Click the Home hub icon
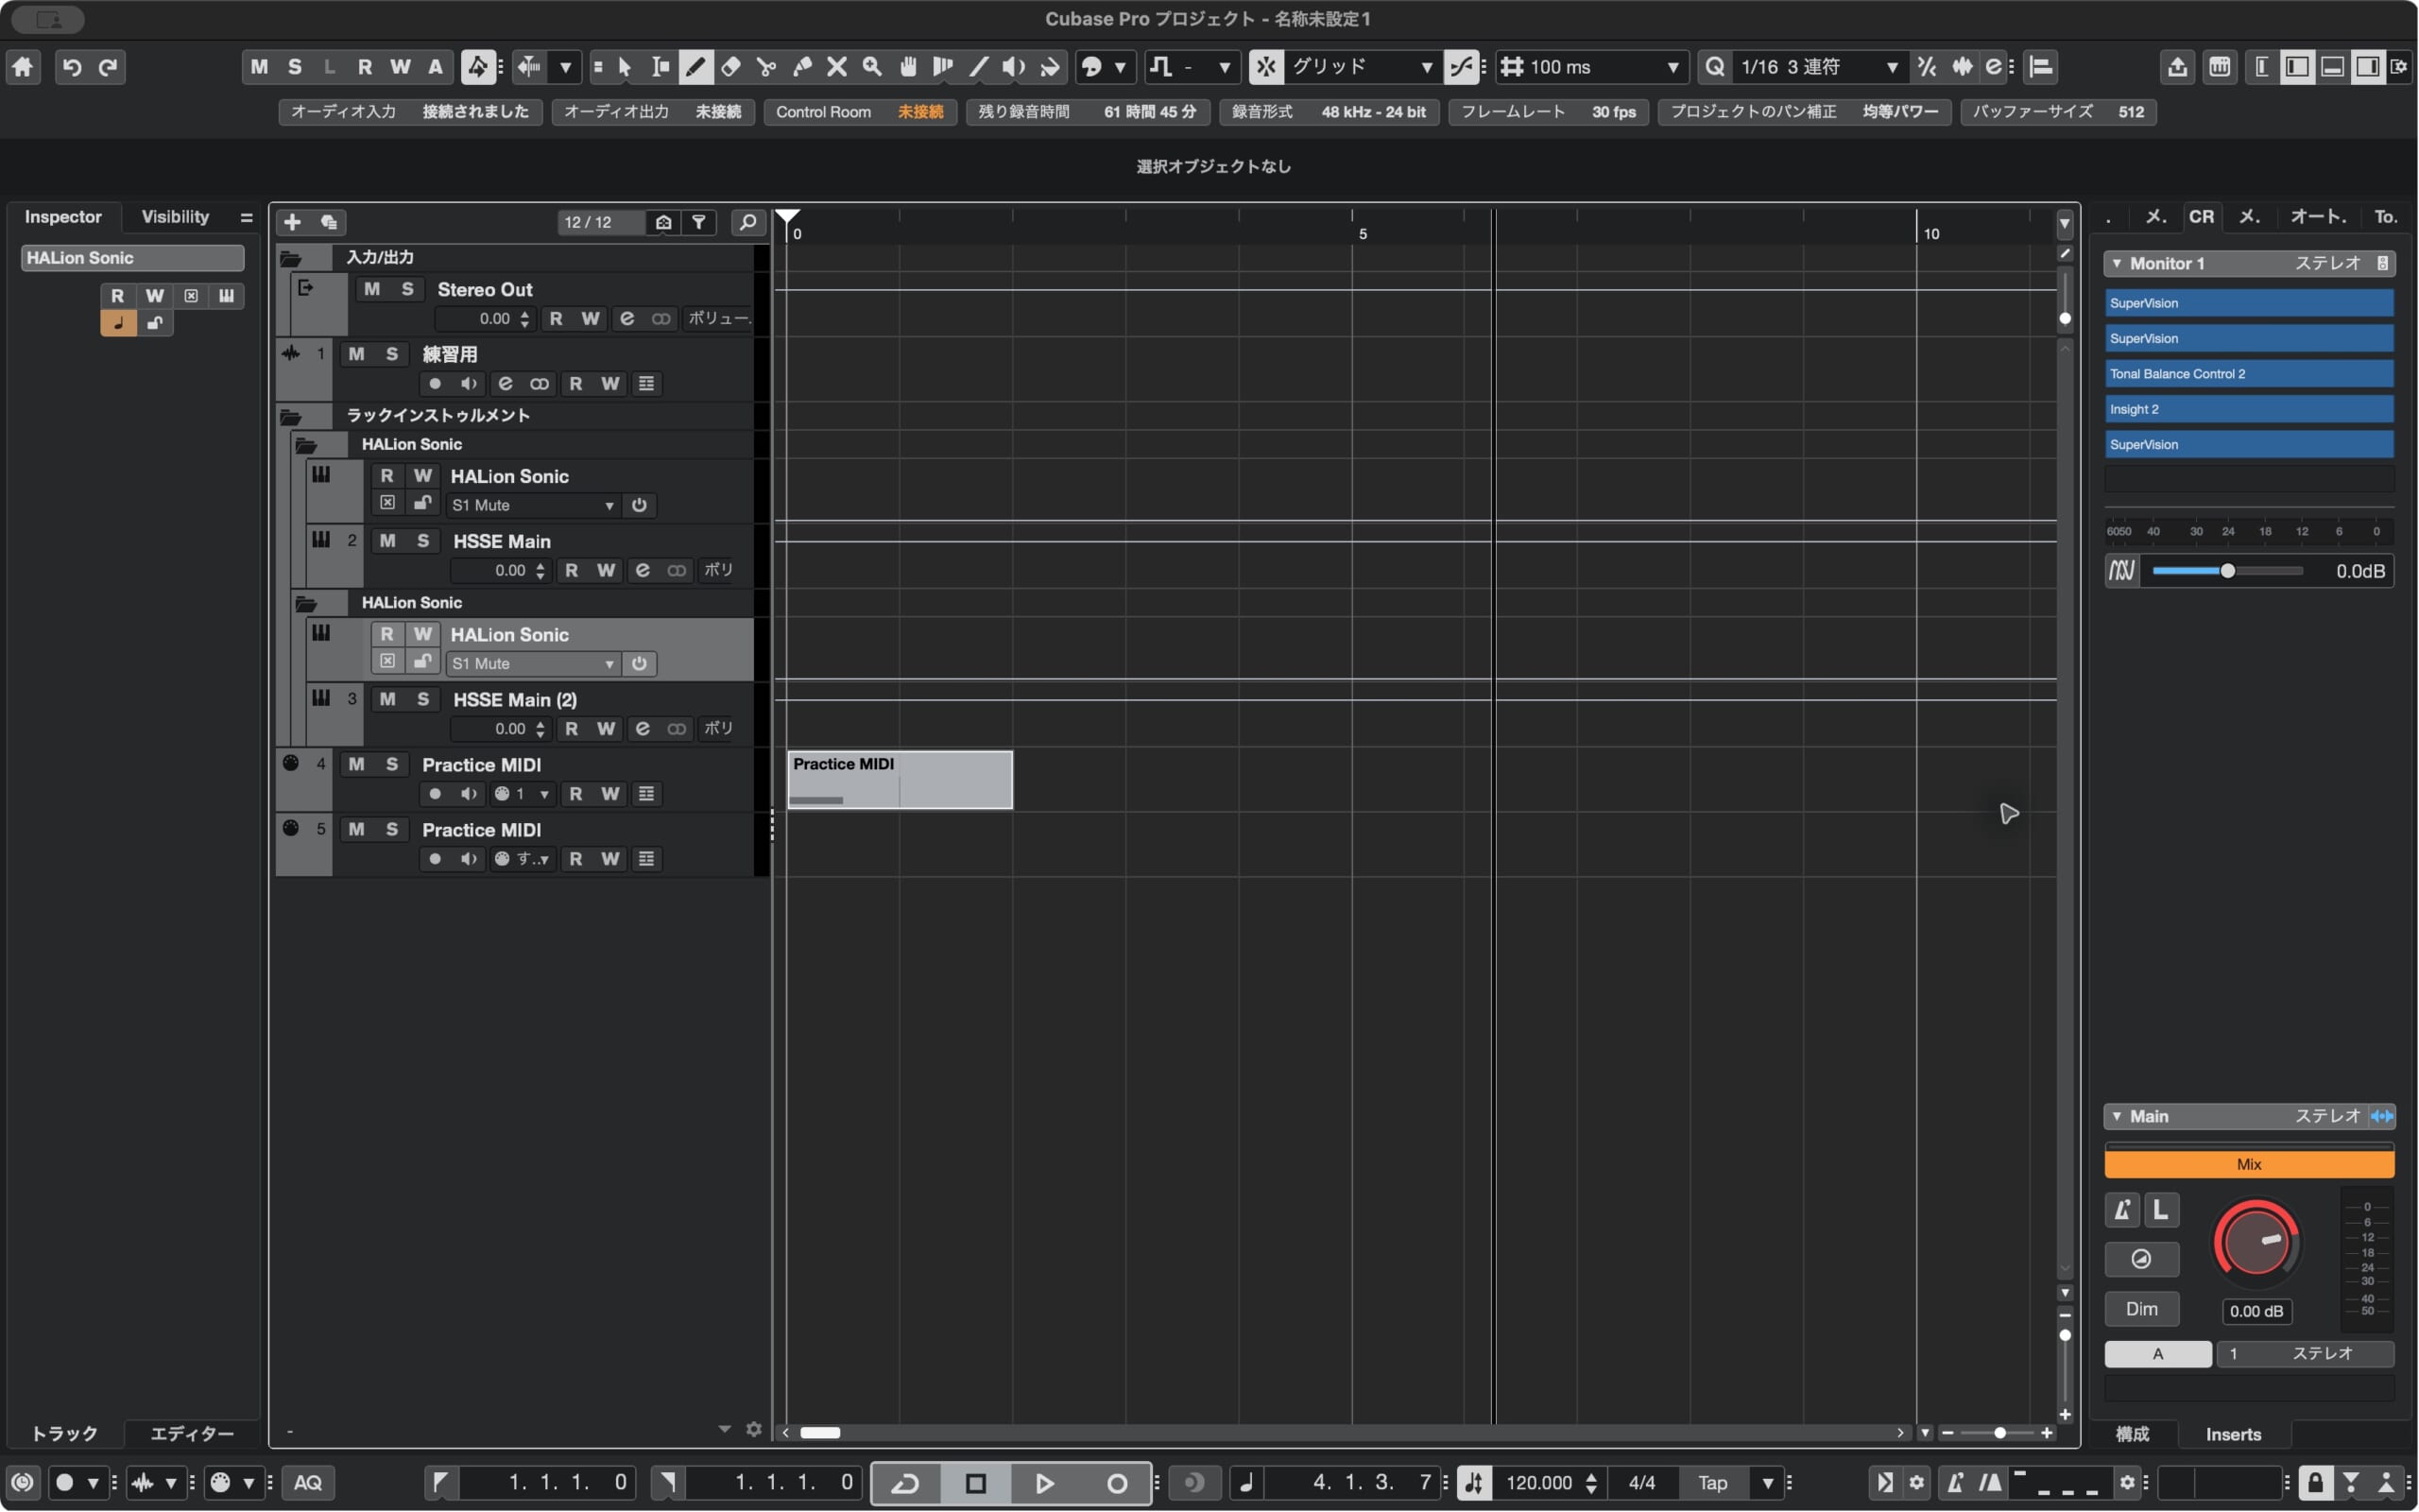2419x1512 pixels. pyautogui.click(x=22, y=67)
